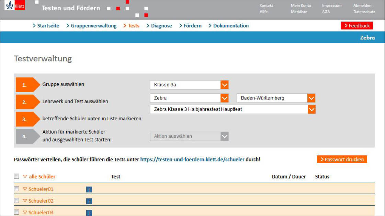Screen dimensions: 385x216
Task: Open Mein Konto header link
Action: click(x=301, y=5)
